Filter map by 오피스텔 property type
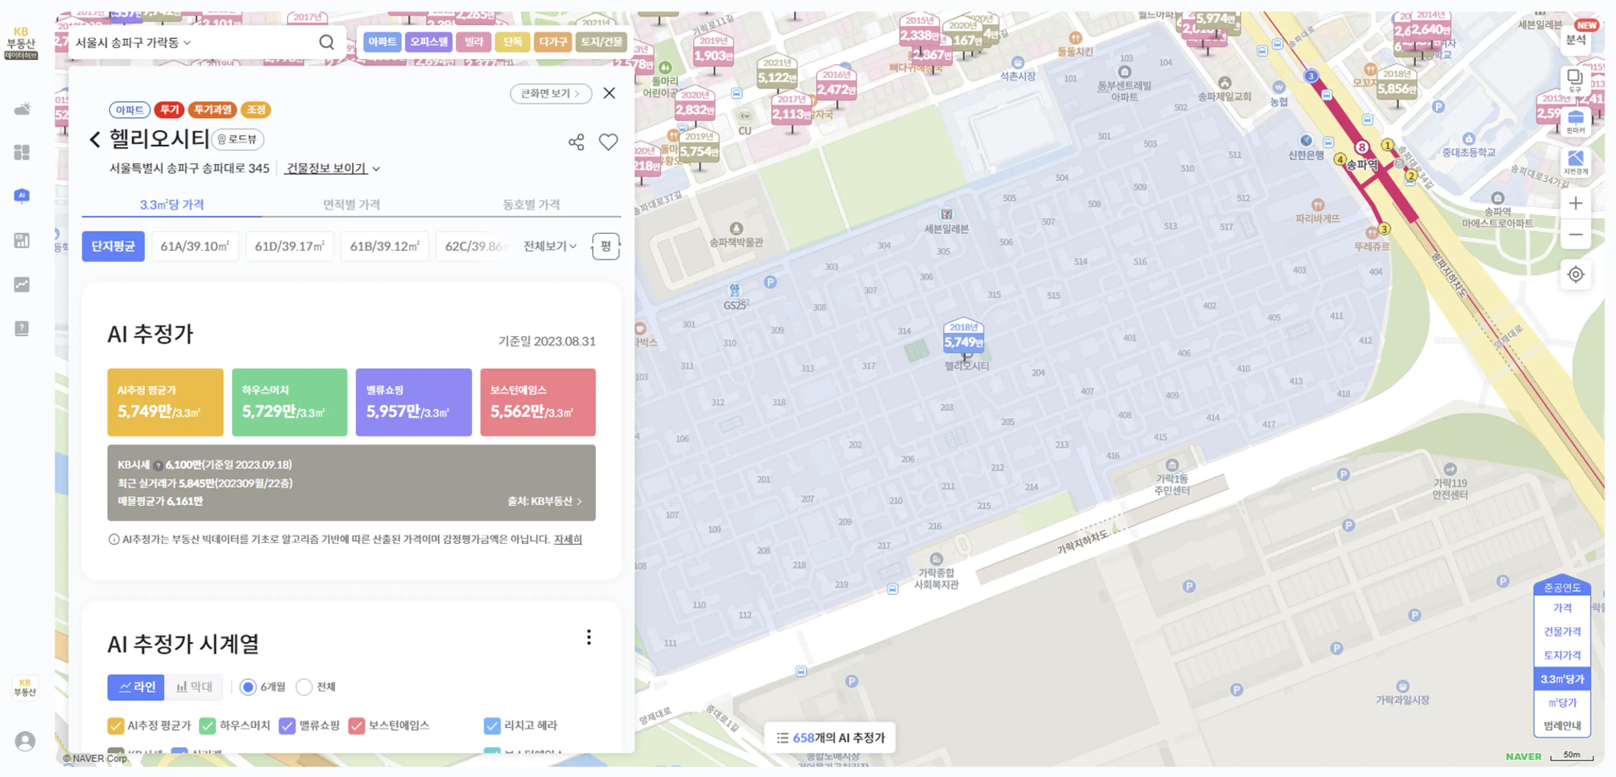1616x777 pixels. pyautogui.click(x=428, y=42)
